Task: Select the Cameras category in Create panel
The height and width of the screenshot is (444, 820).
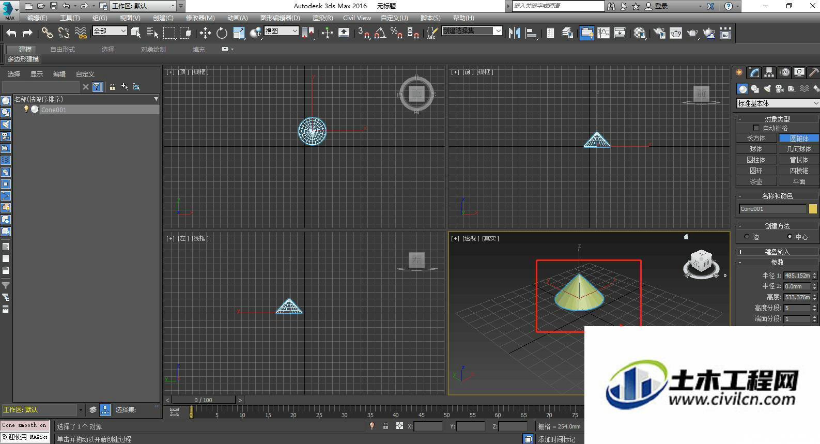Action: tap(780, 89)
